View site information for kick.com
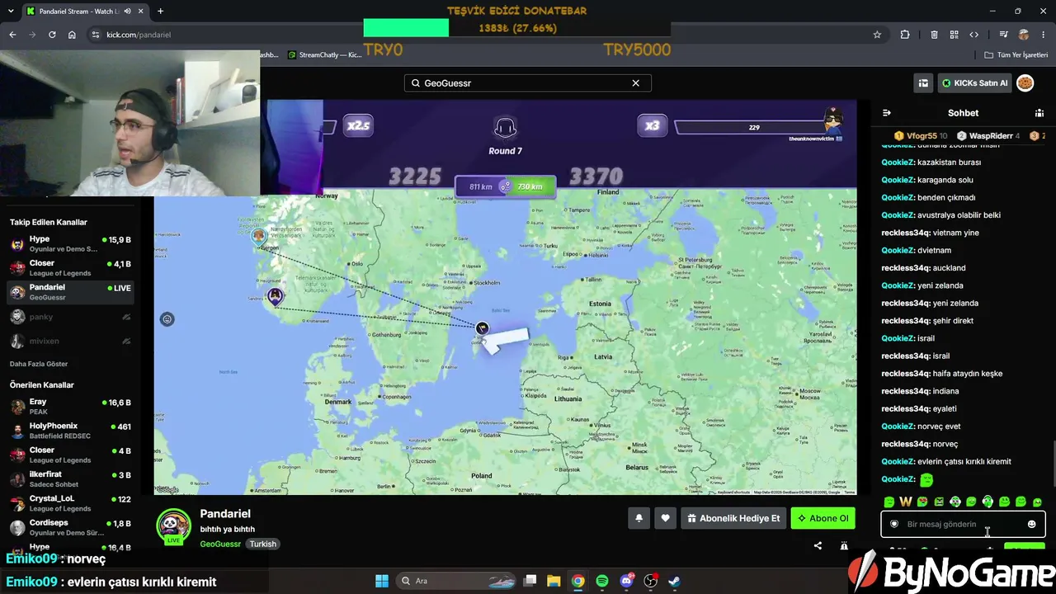This screenshot has width=1056, height=594. [x=95, y=35]
